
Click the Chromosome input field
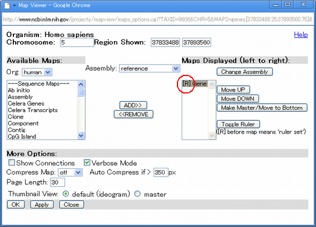pos(77,42)
